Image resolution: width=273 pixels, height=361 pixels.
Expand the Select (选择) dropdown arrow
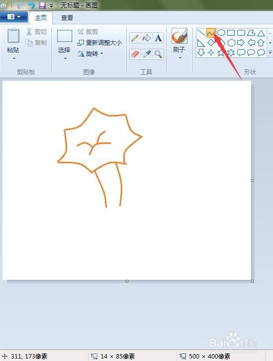(x=65, y=59)
